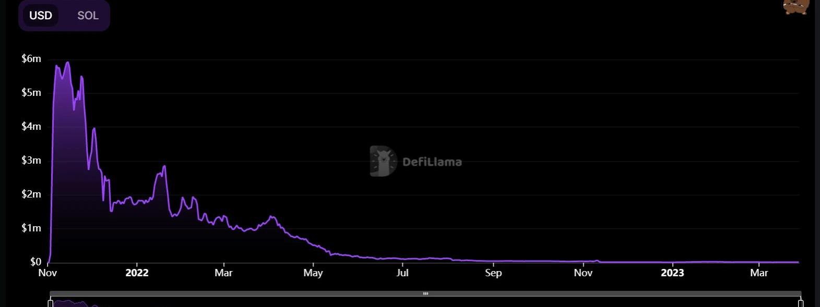Viewport: 820px width, 307px height.
Task: Select the May x-axis label
Action: point(313,273)
